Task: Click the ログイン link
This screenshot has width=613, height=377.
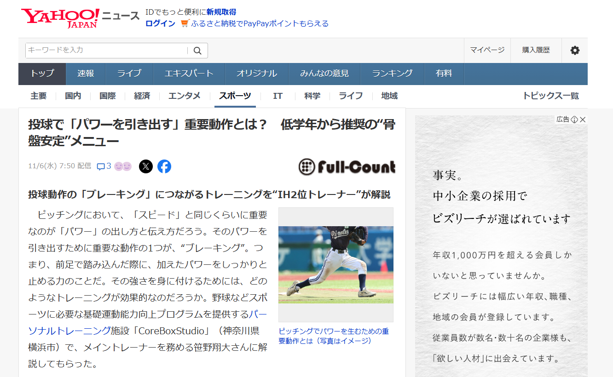Action: coord(160,23)
